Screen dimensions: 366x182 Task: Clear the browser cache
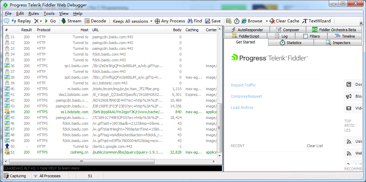click(284, 21)
